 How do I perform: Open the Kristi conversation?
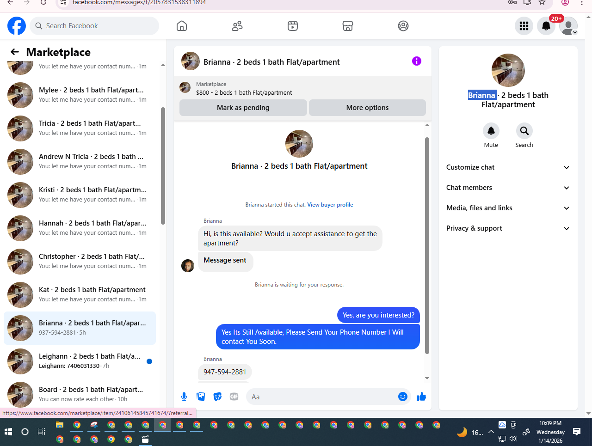[x=80, y=195]
